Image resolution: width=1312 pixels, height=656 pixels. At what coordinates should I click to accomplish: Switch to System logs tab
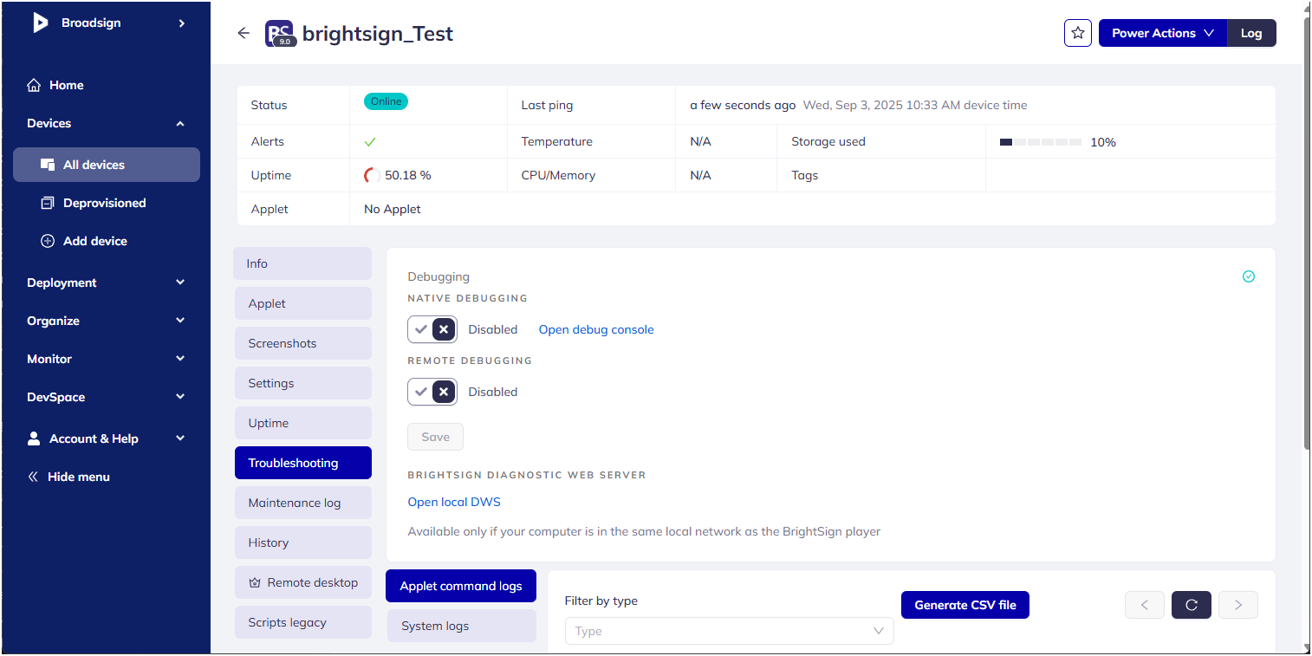tap(462, 626)
